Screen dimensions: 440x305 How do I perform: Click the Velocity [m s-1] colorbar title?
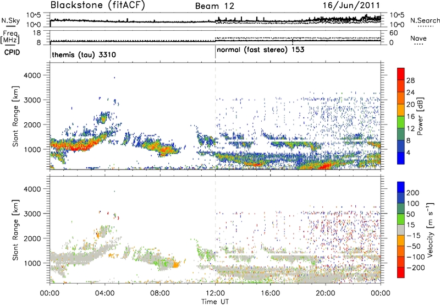click(x=430, y=230)
